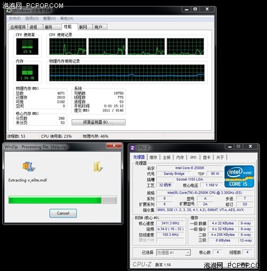Click the WinZip archive source icon
267x271 pixels.
point(29,166)
